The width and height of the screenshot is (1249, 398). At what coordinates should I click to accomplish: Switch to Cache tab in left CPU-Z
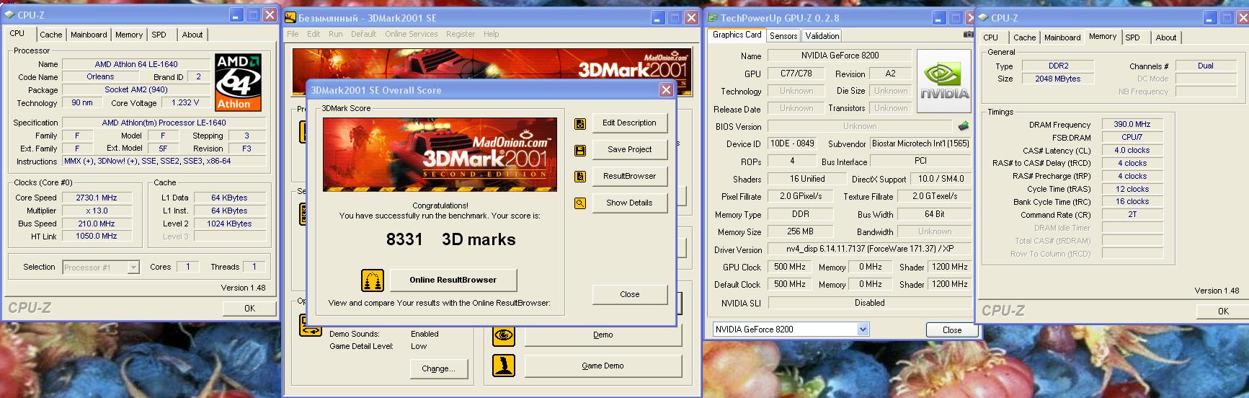coord(50,35)
